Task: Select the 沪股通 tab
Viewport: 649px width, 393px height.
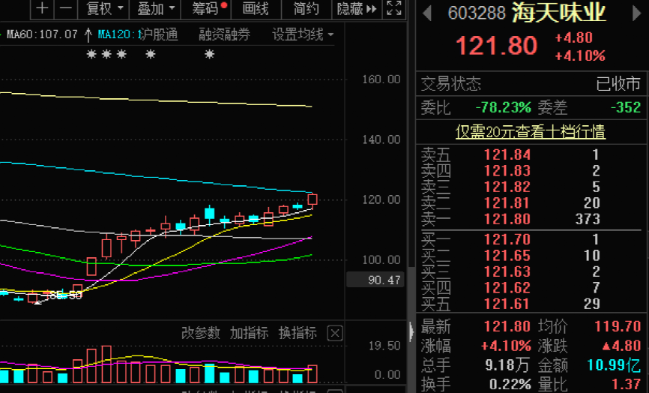Action: pyautogui.click(x=159, y=34)
